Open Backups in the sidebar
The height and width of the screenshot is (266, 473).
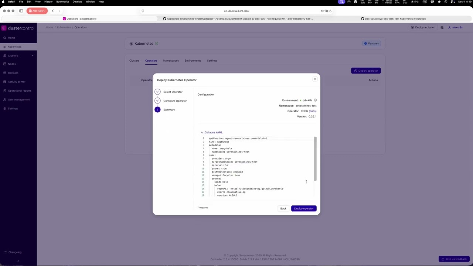tap(13, 73)
